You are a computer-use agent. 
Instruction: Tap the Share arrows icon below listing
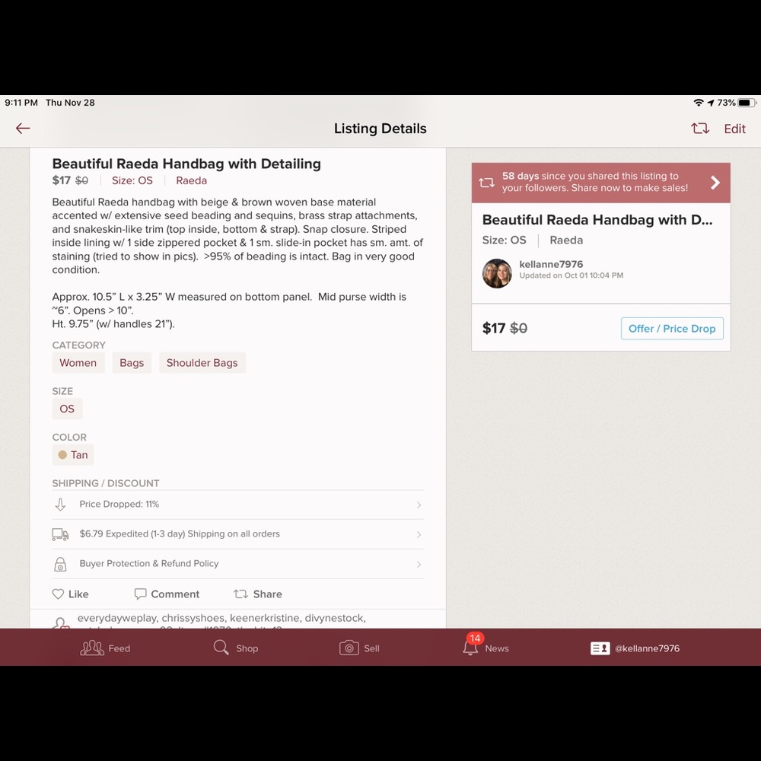(x=240, y=594)
